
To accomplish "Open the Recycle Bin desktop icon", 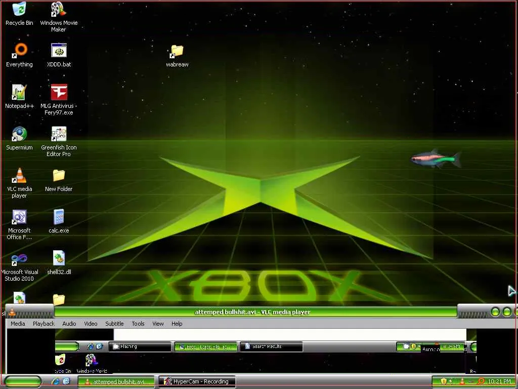I will 19,13.
